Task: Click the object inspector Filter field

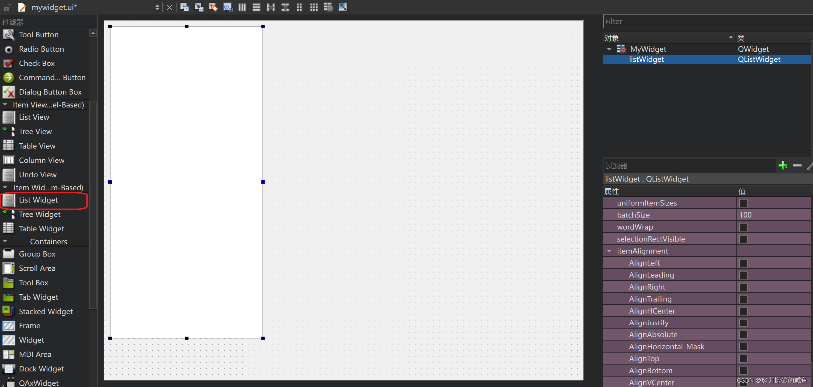Action: [x=705, y=22]
